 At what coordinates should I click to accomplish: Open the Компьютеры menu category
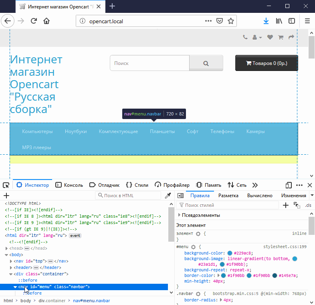click(37, 131)
